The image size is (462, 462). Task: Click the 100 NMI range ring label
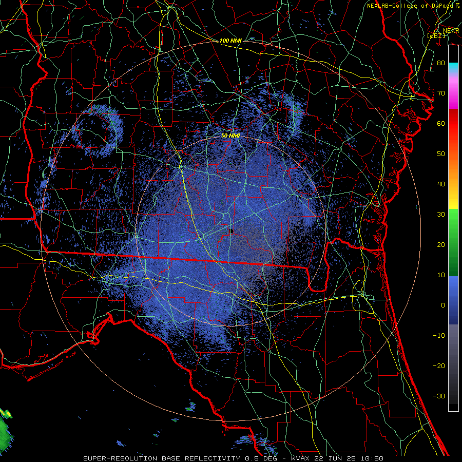pyautogui.click(x=230, y=41)
